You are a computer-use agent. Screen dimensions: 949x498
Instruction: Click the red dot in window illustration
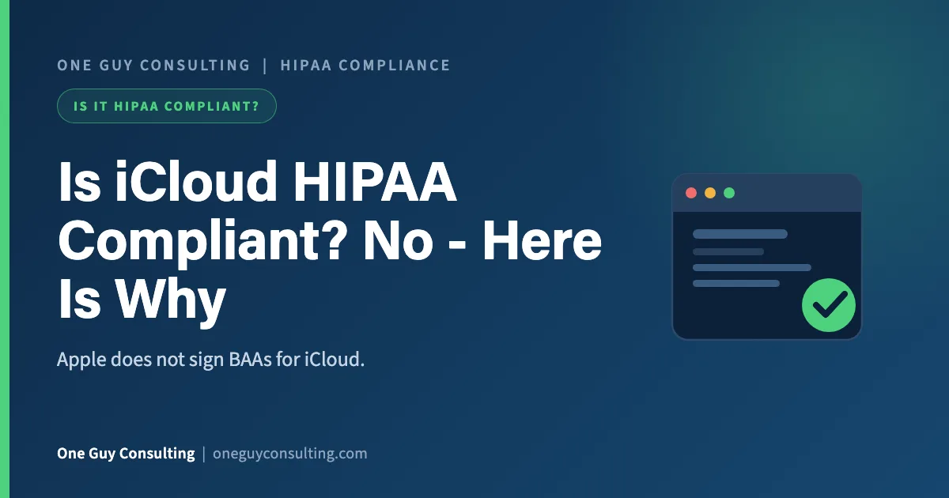coord(691,193)
